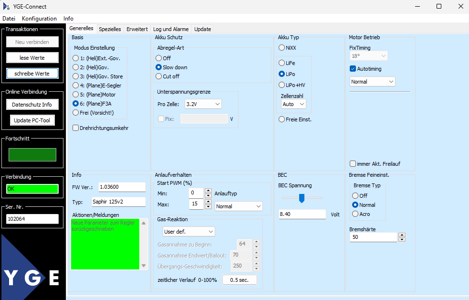Increase the Bremshärte value
Screen dimensions: 469x300
coord(402,235)
